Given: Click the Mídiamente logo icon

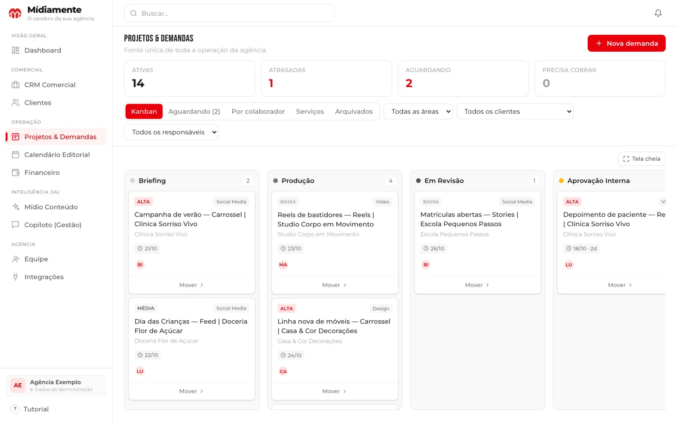Looking at the screenshot, I should pyautogui.click(x=15, y=14).
